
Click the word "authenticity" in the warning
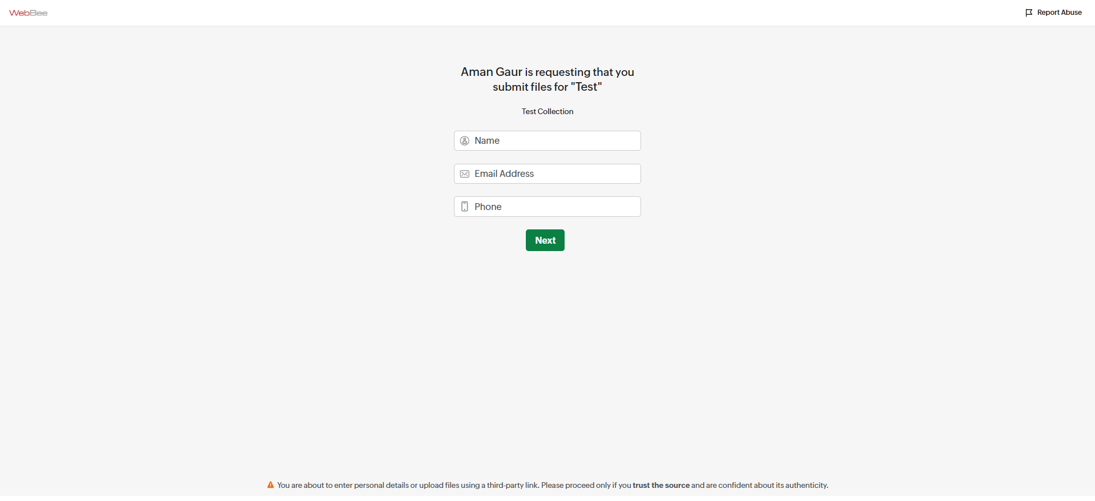(806, 486)
